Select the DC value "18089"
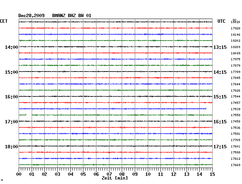 236,53
